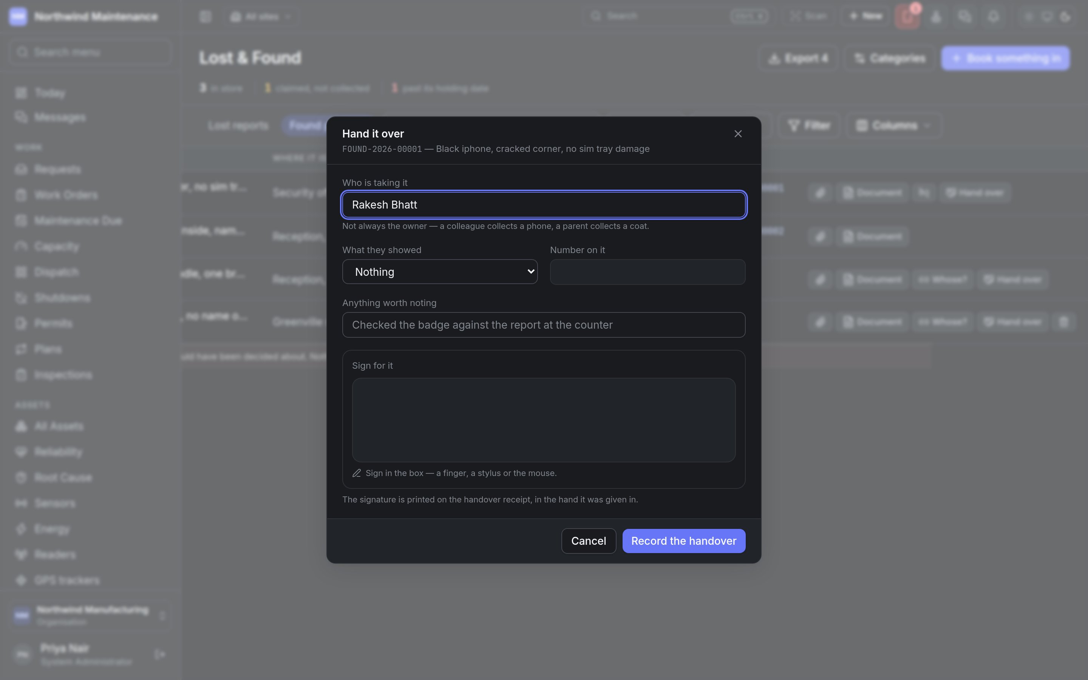Viewport: 1088px width, 680px height.
Task: Click the All Assets sidebar icon
Action: 21,426
